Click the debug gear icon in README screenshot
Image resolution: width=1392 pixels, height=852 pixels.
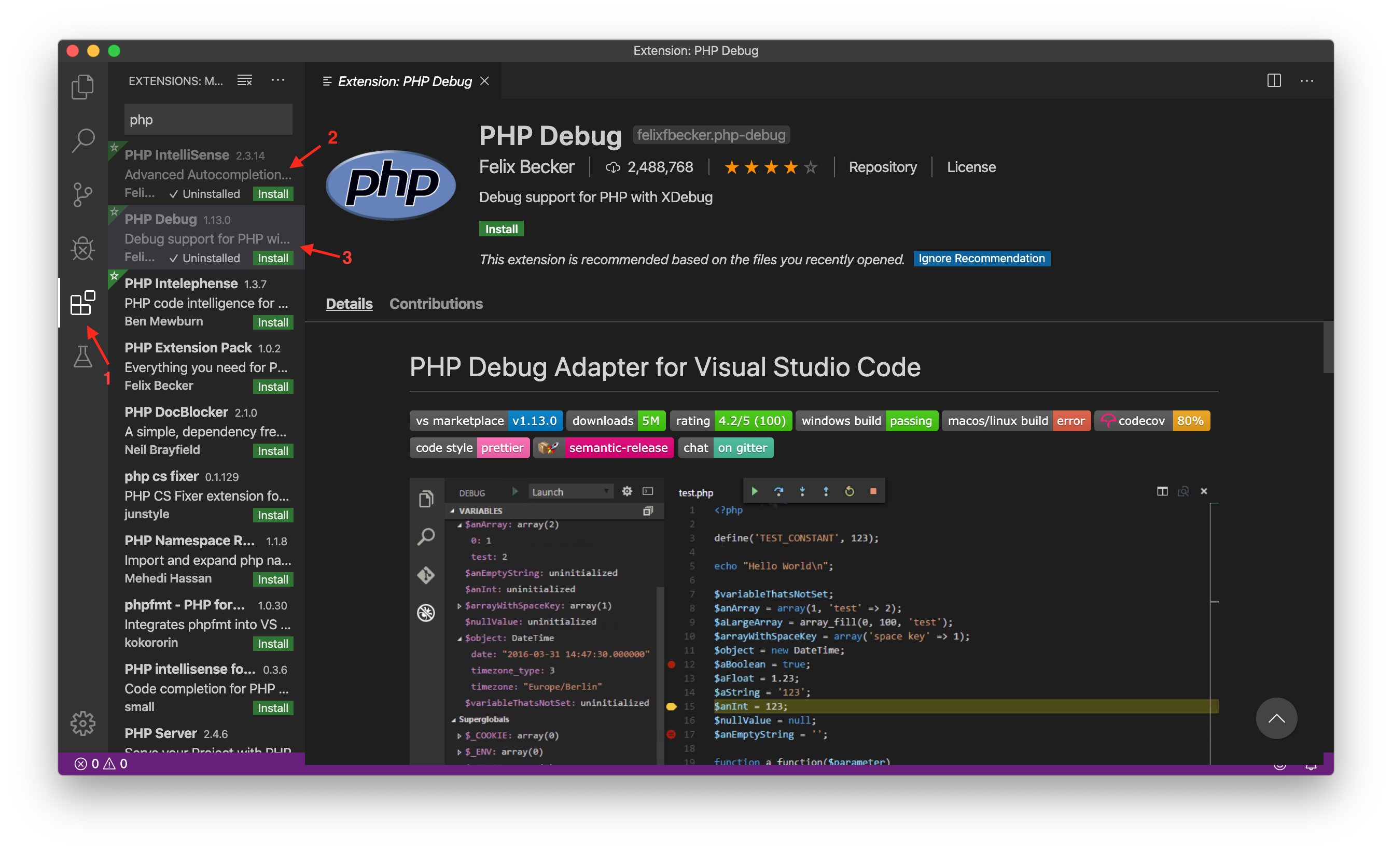pyautogui.click(x=627, y=491)
